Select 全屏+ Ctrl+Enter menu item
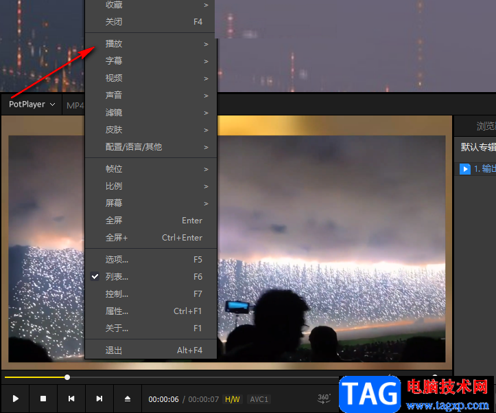The width and height of the screenshot is (496, 413). [151, 237]
